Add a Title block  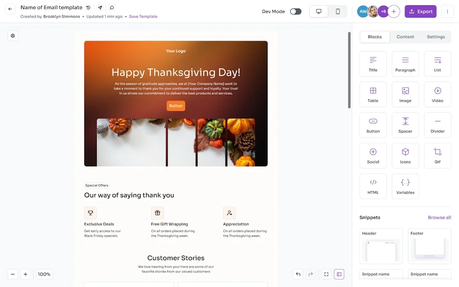[373, 64]
